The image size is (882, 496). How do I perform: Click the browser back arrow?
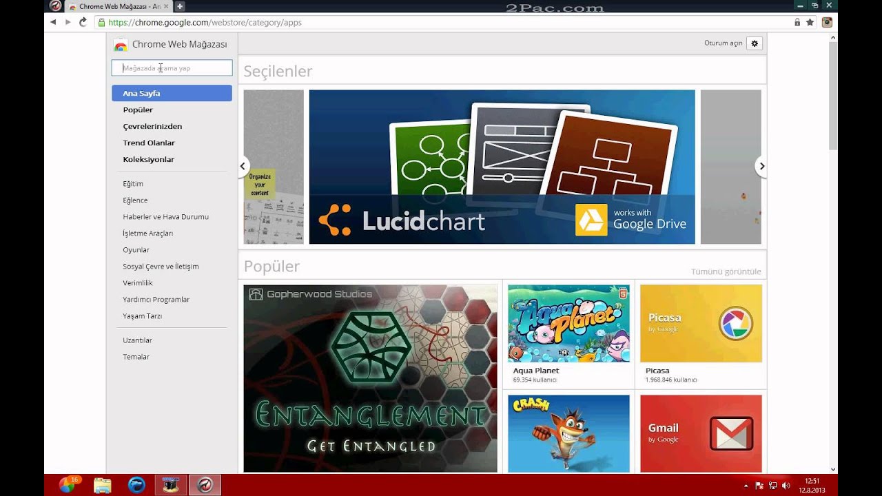[53, 22]
